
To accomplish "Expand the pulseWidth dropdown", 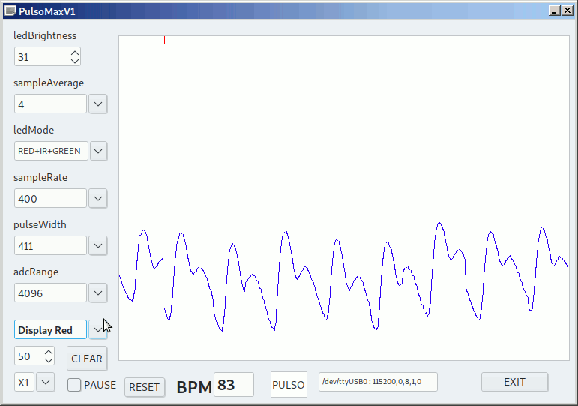I will point(98,245).
